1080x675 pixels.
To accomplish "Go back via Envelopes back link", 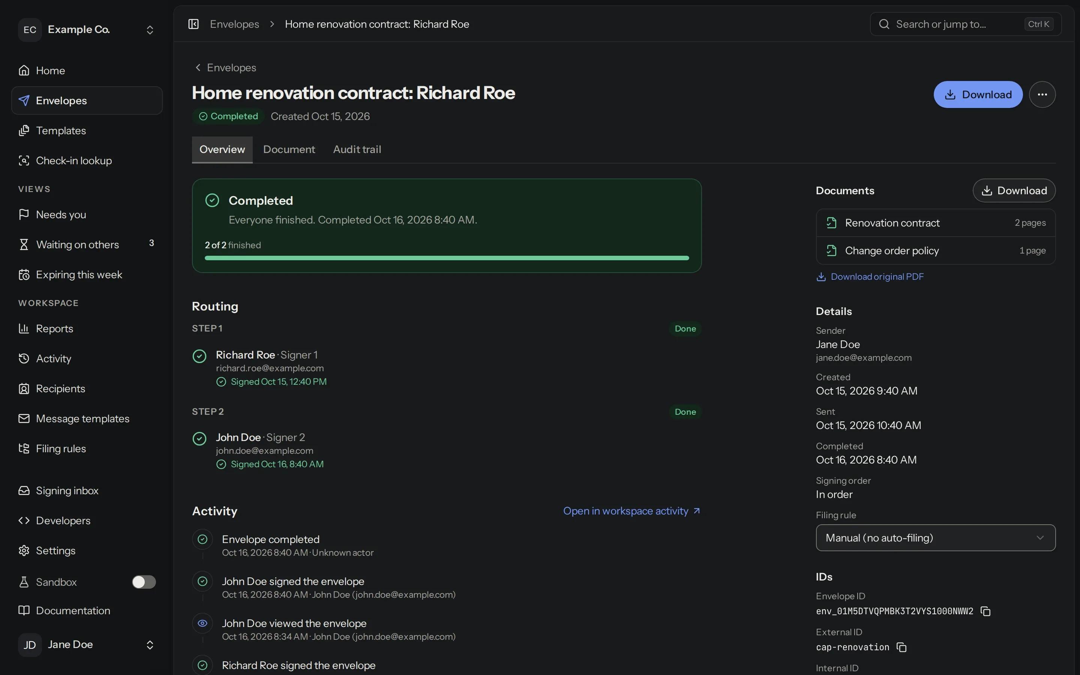I will pyautogui.click(x=225, y=67).
